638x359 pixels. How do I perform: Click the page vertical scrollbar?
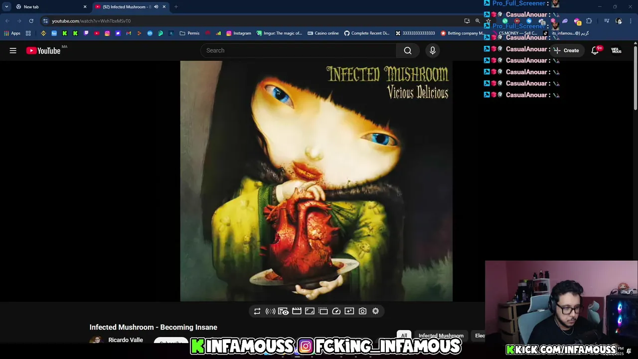click(636, 78)
